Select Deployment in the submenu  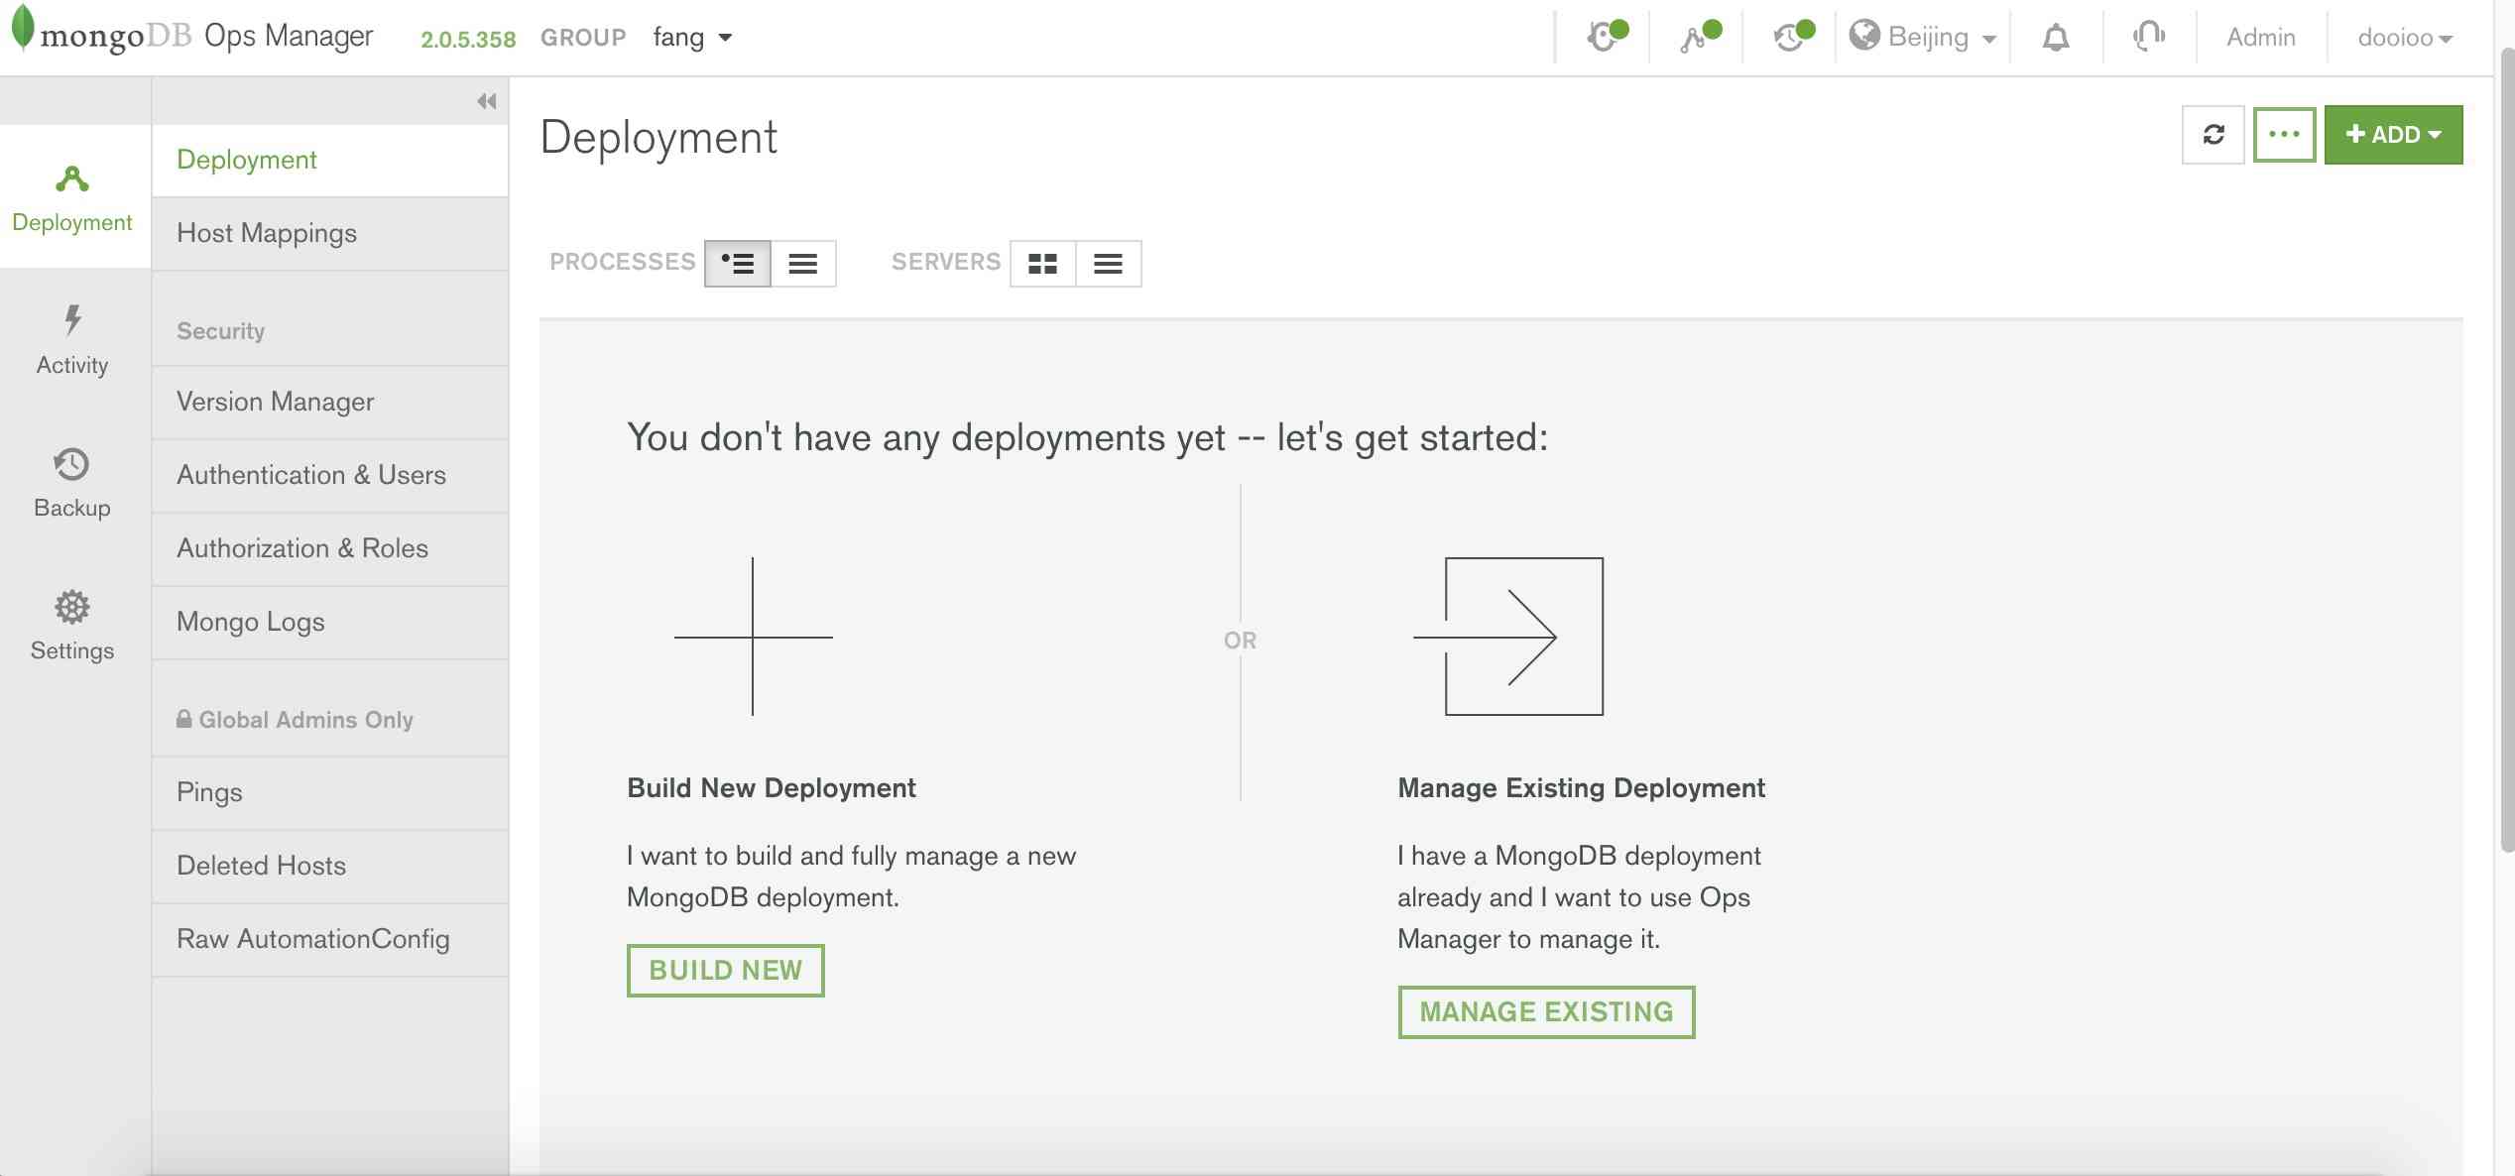(x=330, y=160)
